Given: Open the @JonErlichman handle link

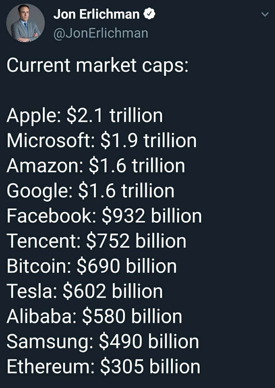Looking at the screenshot, I should [x=101, y=33].
